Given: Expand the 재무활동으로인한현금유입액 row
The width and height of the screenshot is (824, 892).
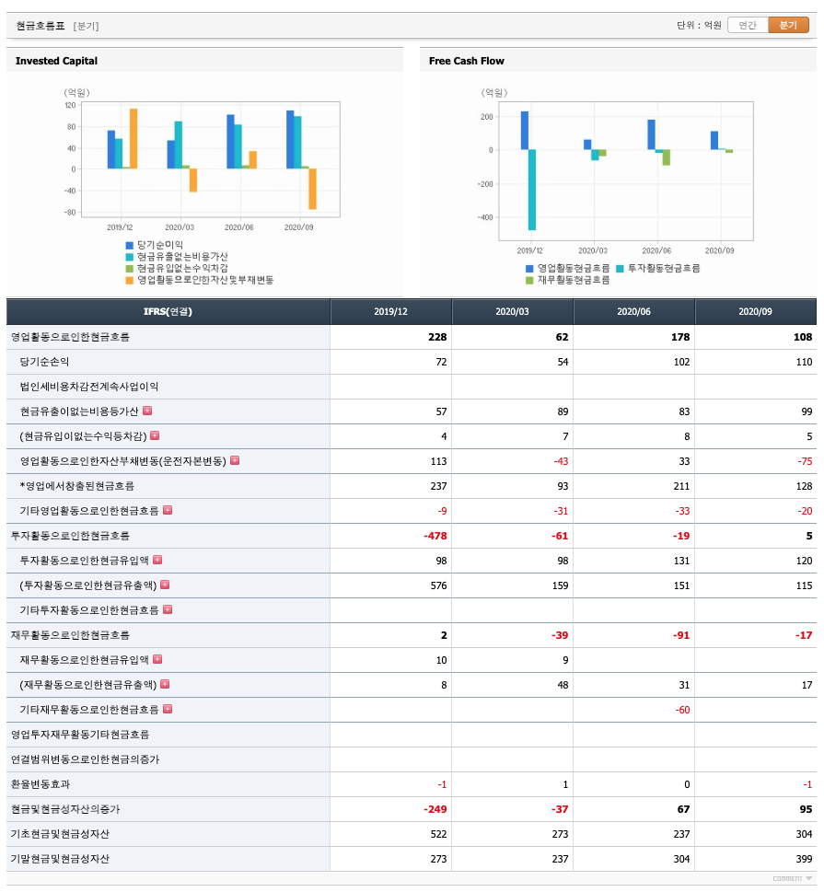Looking at the screenshot, I should click(x=157, y=659).
